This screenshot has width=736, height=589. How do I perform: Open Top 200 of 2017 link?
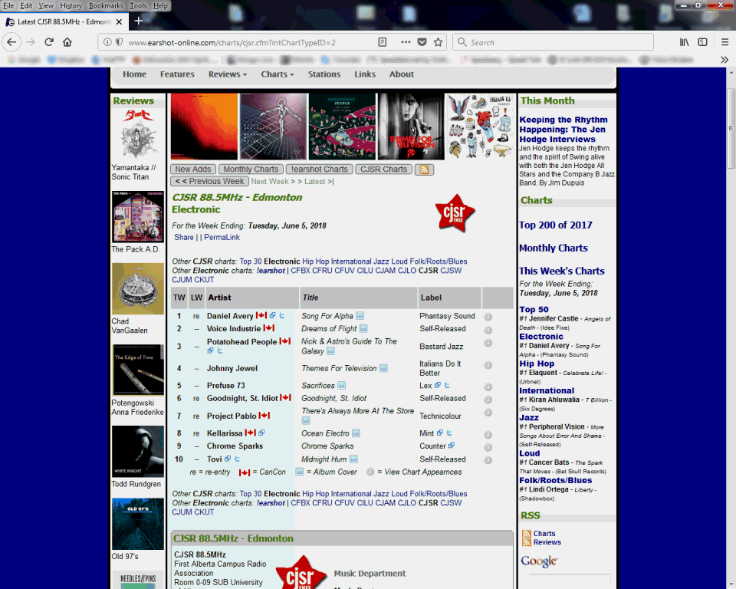tap(556, 225)
